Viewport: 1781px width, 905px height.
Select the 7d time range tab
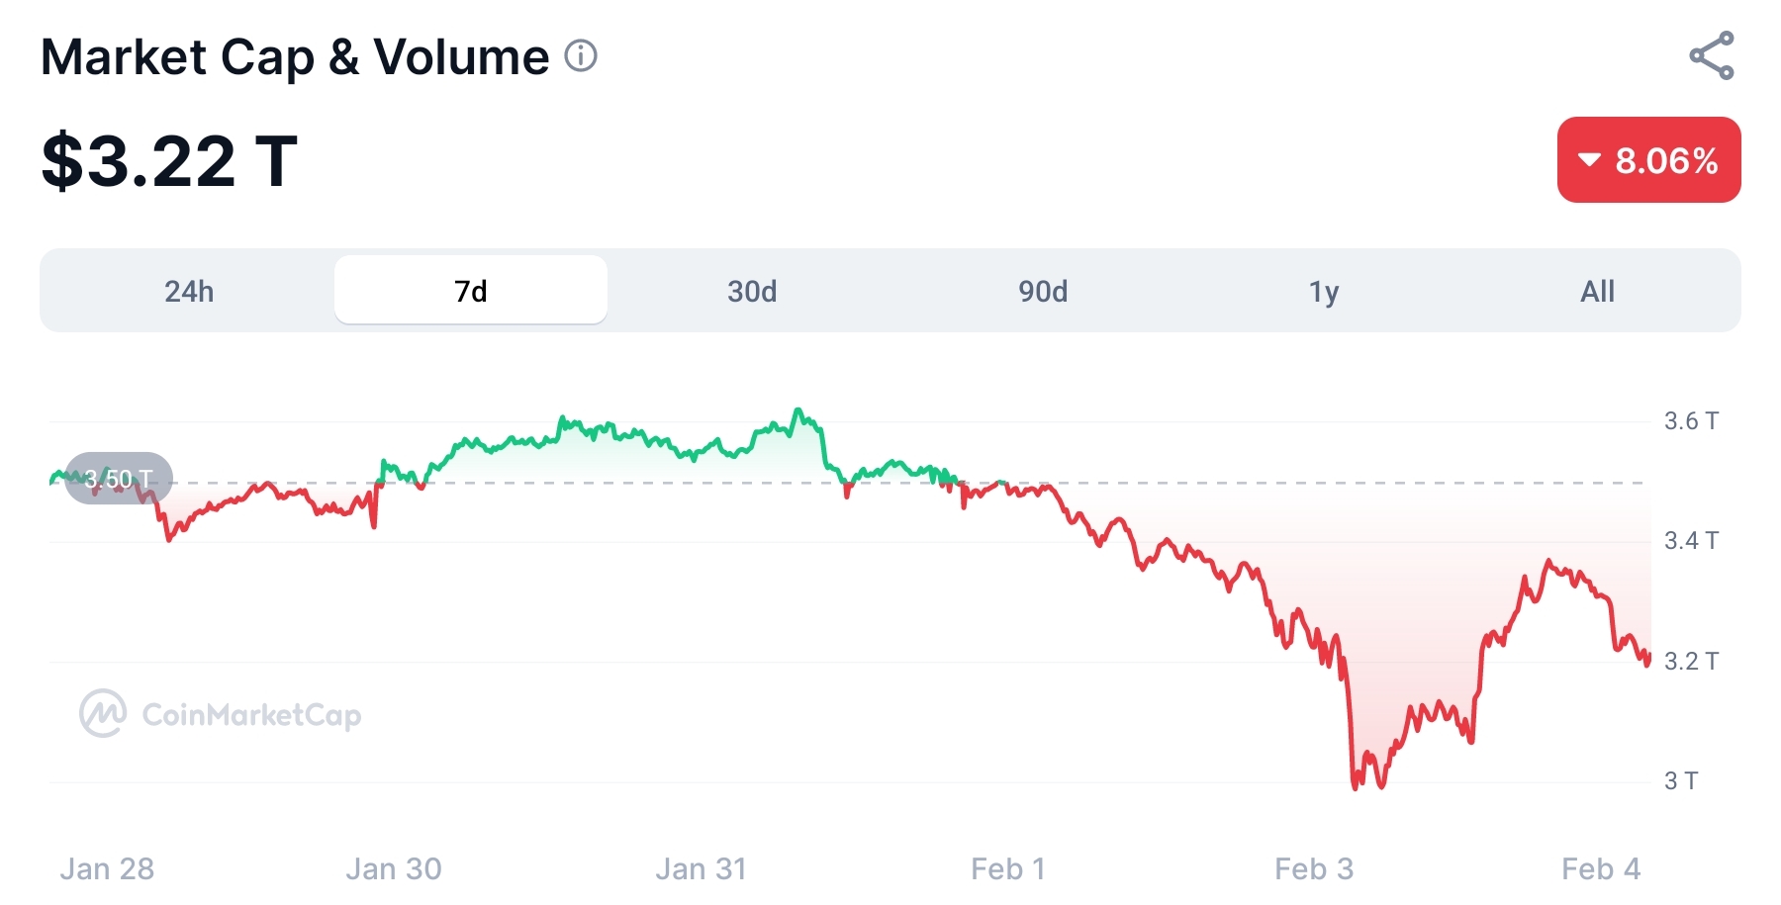coord(471,291)
